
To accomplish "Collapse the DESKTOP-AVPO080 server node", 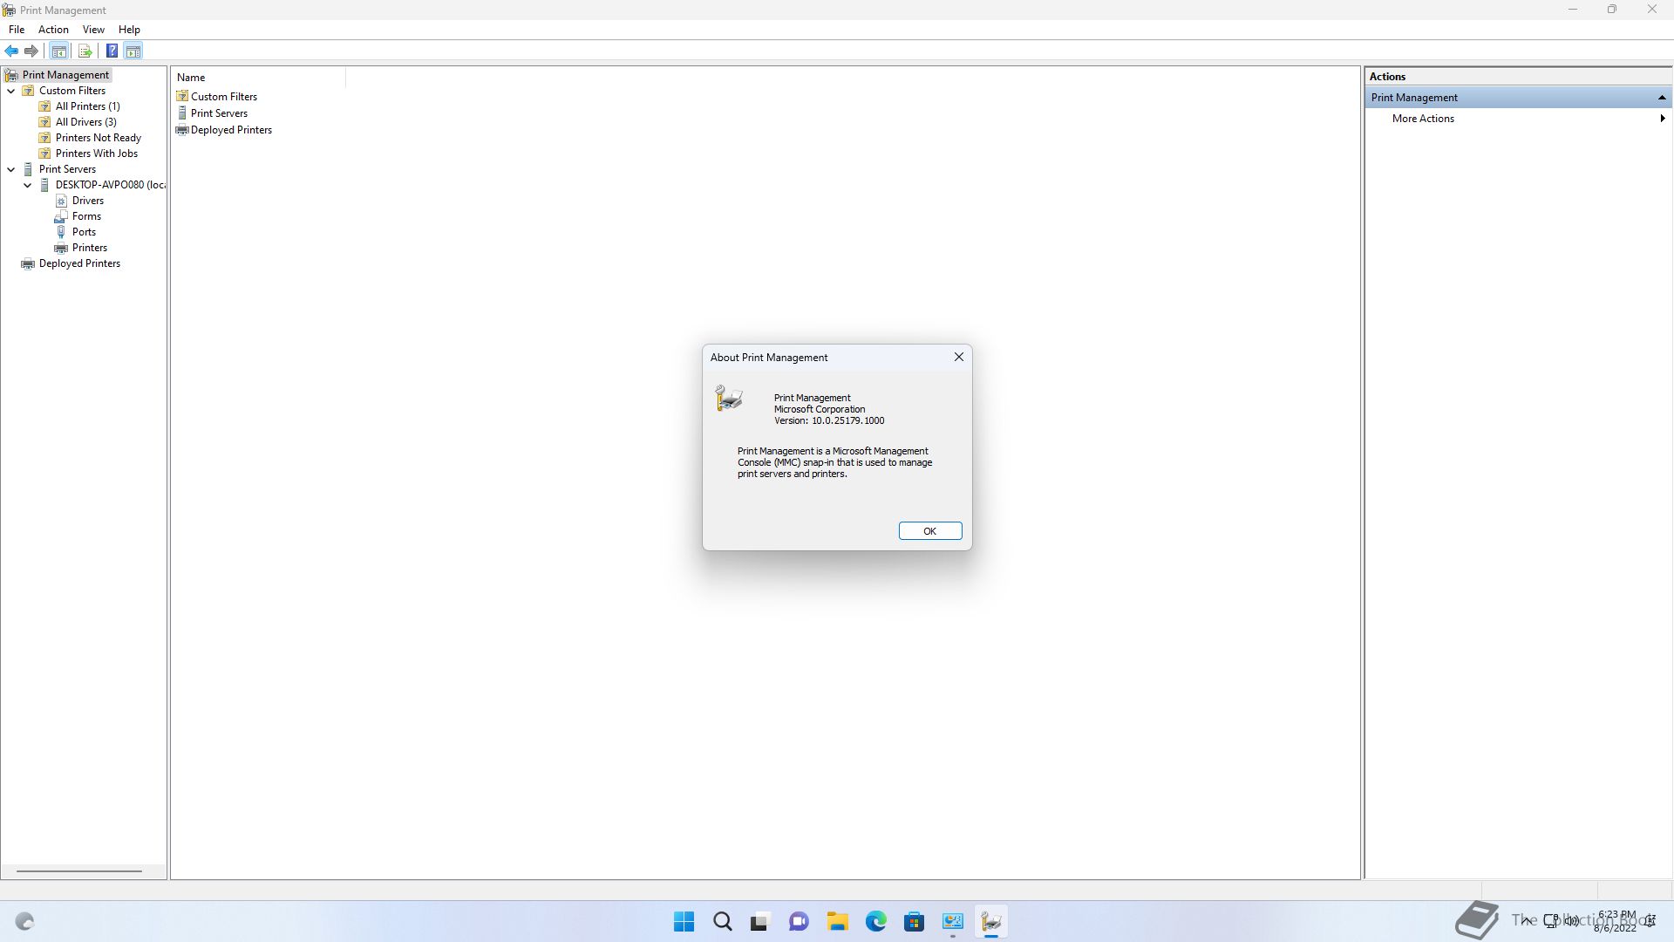I will coord(28,185).
